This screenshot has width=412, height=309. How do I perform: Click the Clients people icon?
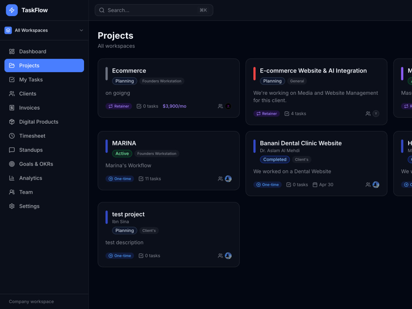[12, 94]
